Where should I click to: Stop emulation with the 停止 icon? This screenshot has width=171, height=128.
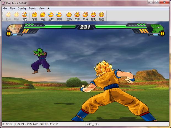pos(43,16)
